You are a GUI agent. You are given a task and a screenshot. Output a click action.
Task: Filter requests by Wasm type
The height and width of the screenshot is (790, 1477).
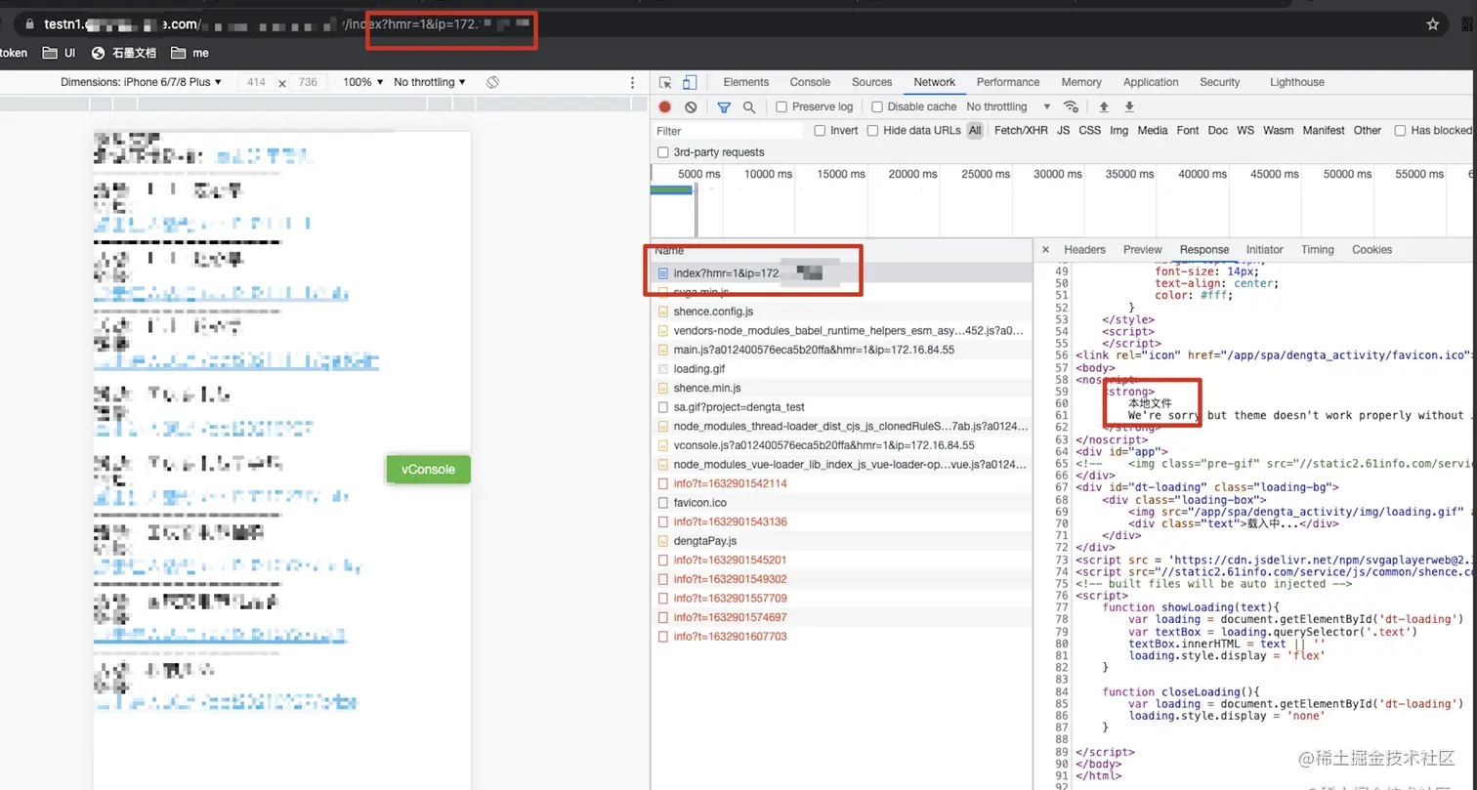[x=1278, y=131]
